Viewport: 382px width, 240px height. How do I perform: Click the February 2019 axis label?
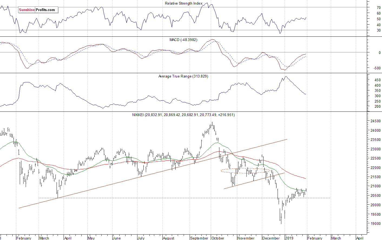pyautogui.click(x=315, y=238)
